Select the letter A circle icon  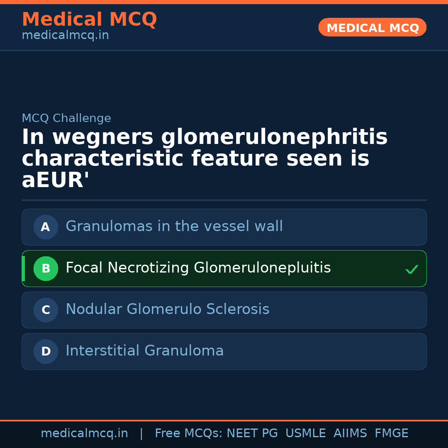(46, 227)
